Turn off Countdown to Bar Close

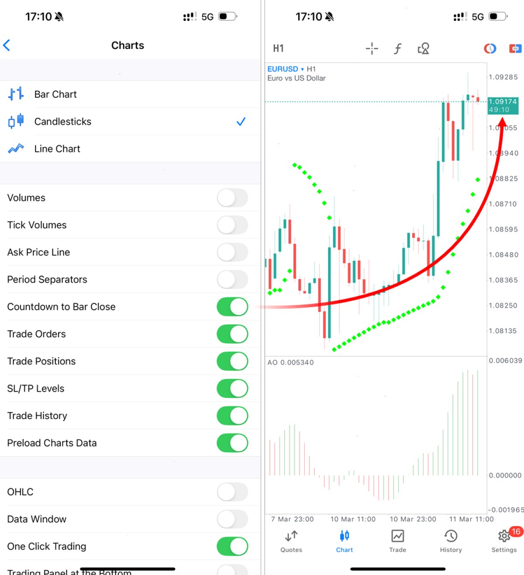[x=232, y=307]
